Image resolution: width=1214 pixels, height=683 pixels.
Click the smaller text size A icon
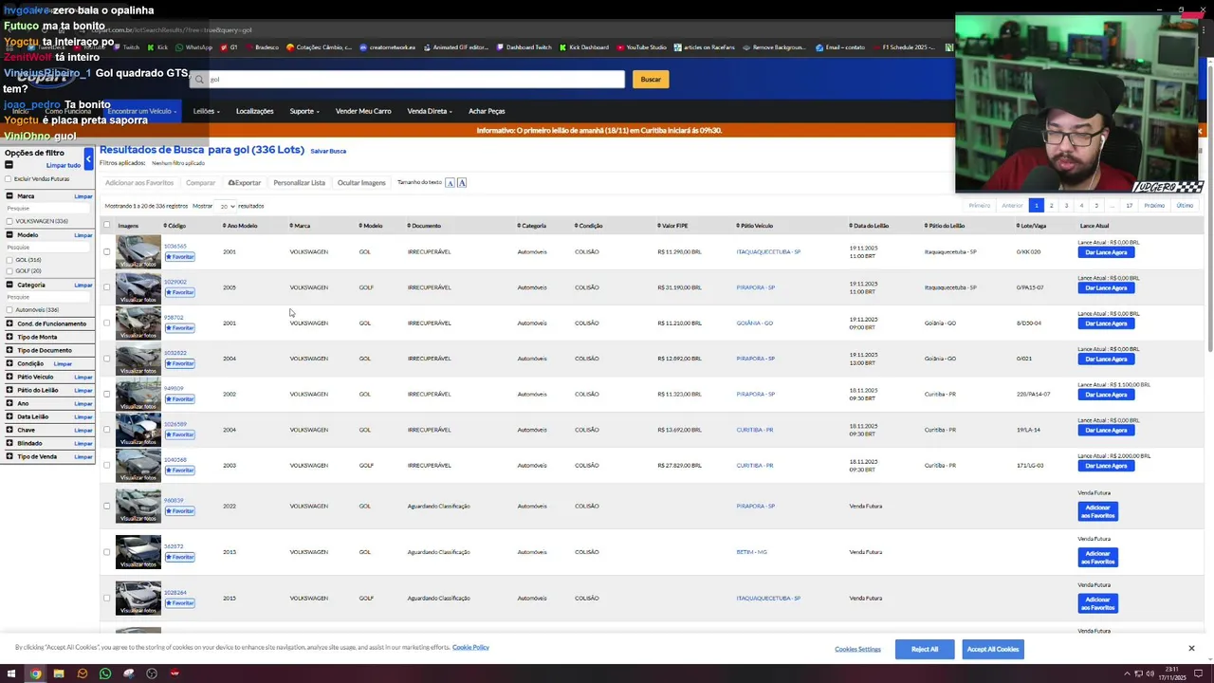click(x=450, y=182)
